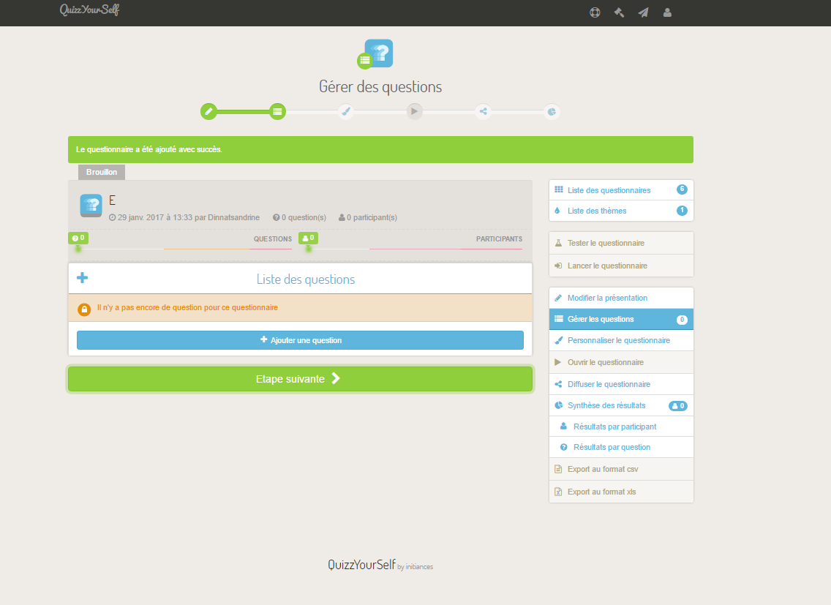Click the QuizzYourSelf logo in header
Image resolution: width=831 pixels, height=605 pixels.
pos(89,10)
